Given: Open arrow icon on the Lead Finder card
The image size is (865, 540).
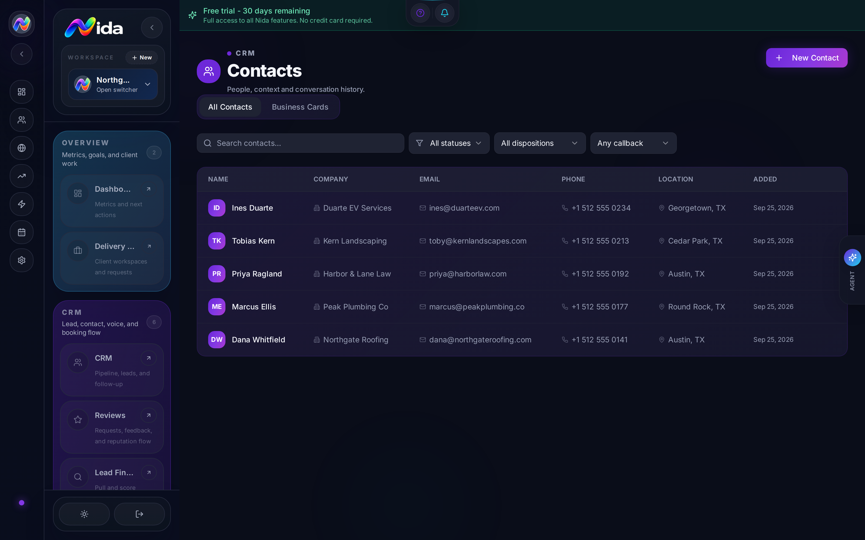Looking at the screenshot, I should click(149, 473).
